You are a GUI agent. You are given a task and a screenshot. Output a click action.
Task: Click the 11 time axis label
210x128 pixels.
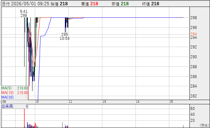(70, 102)
